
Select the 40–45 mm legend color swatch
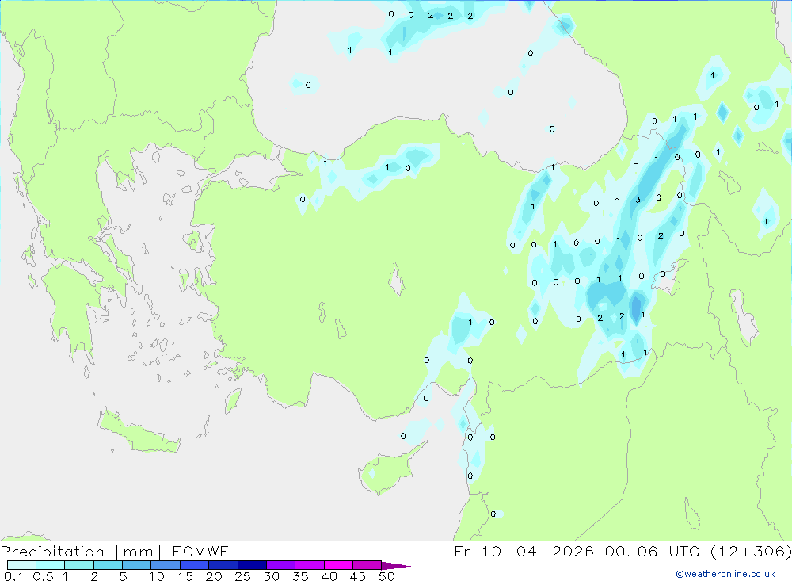[x=338, y=565]
